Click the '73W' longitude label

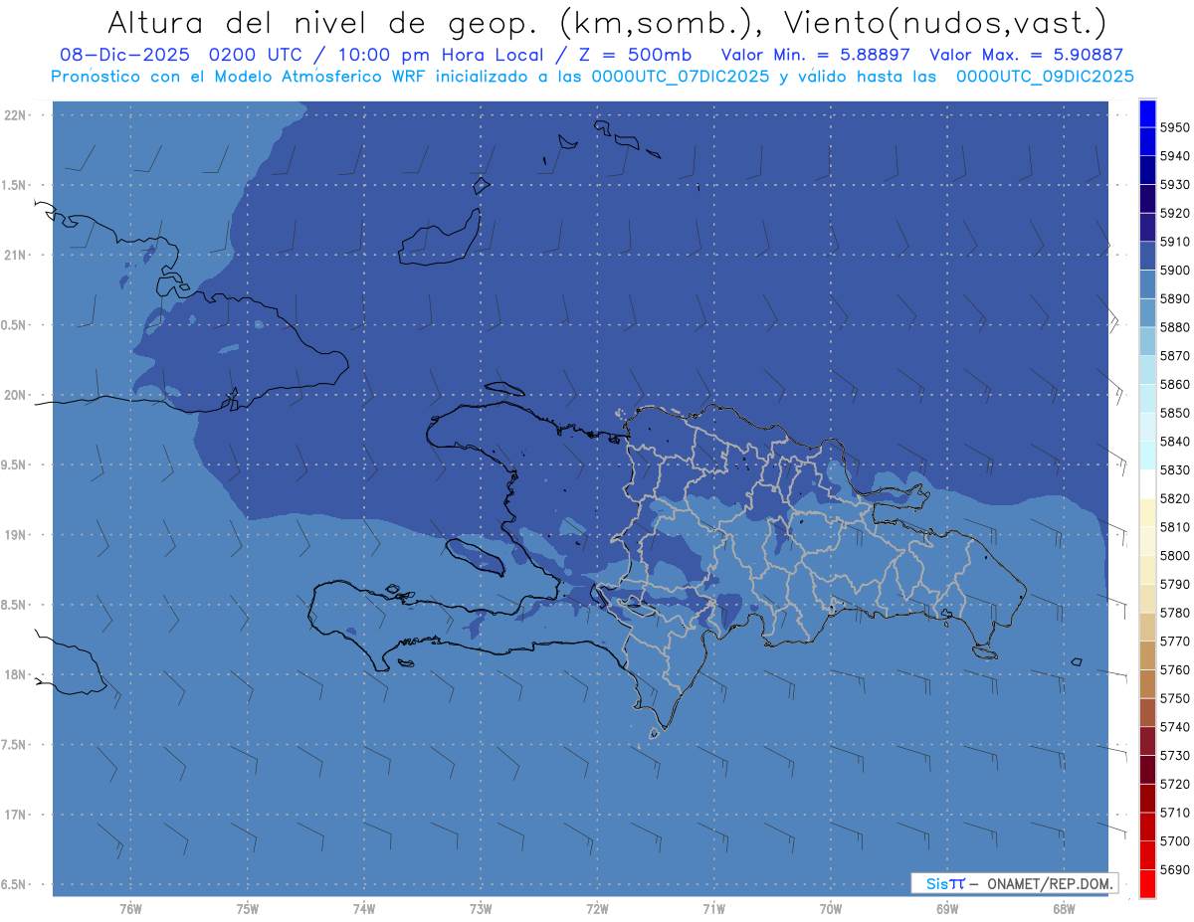pos(481,909)
